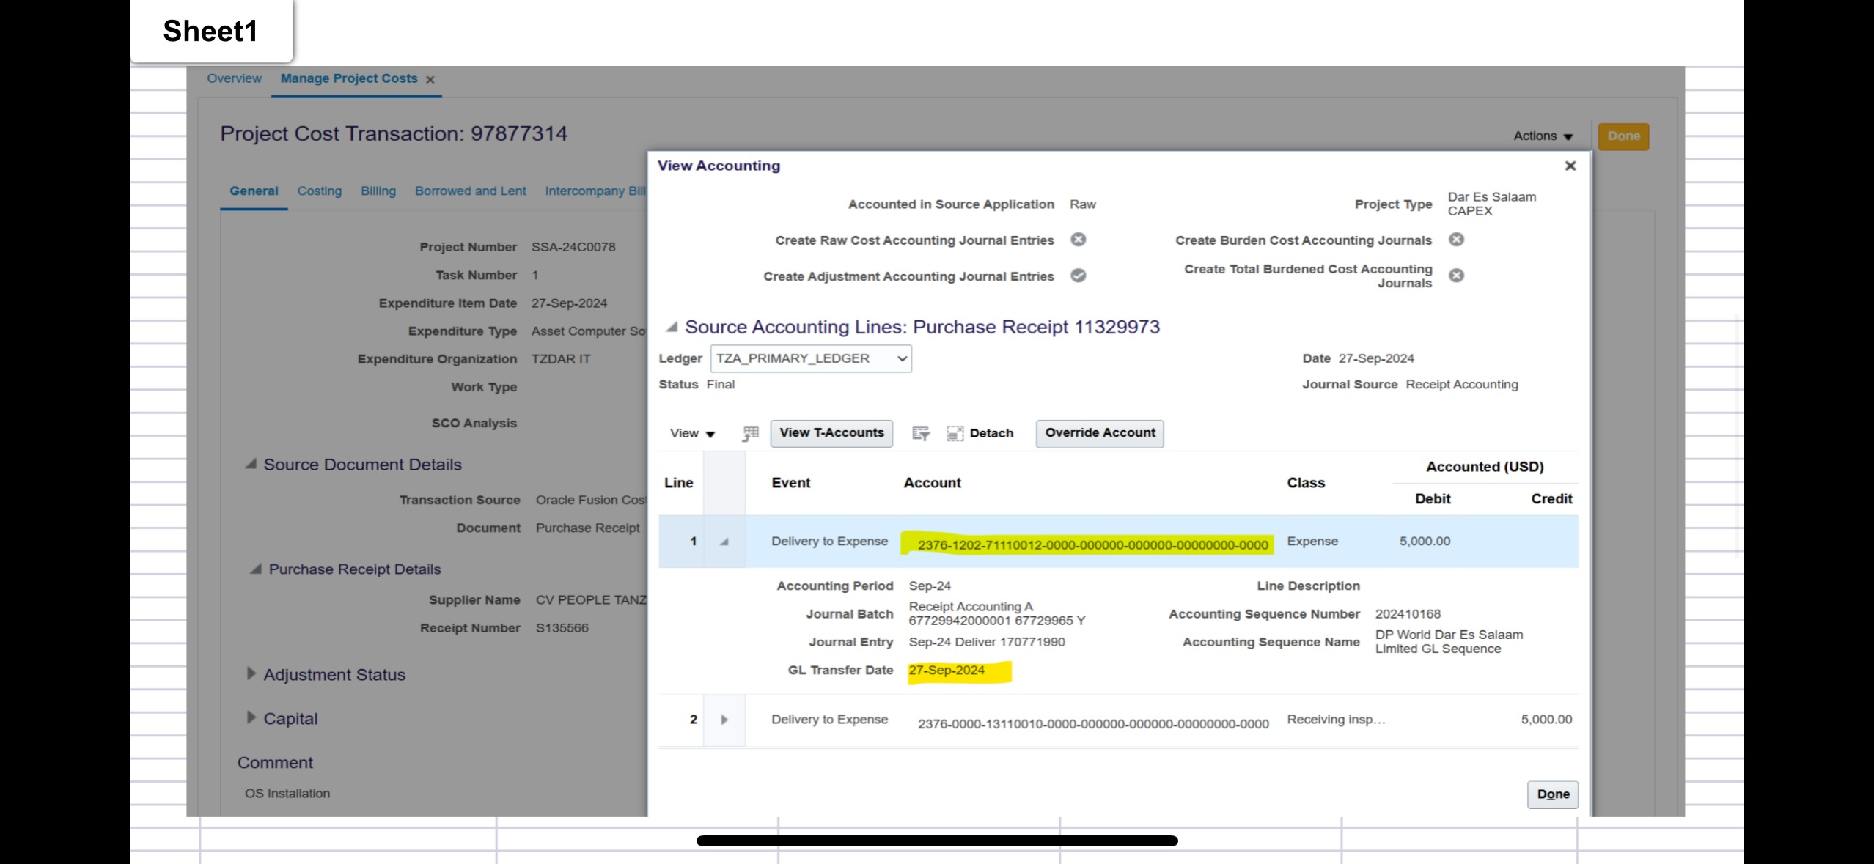Close the Manage Project Costs tab
Viewport: 1874px width, 864px height.
click(430, 80)
